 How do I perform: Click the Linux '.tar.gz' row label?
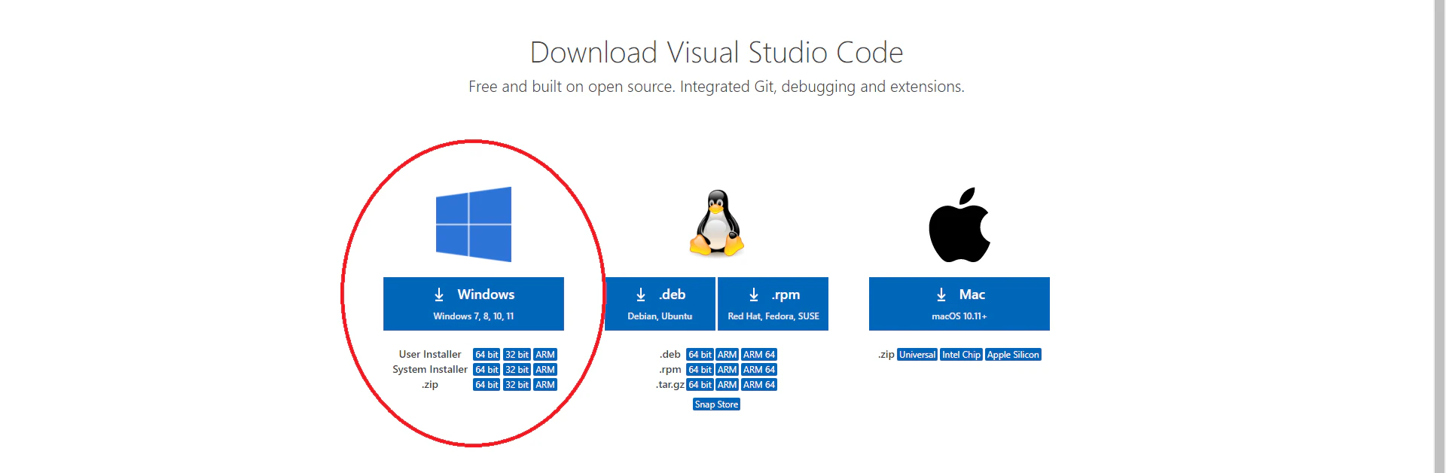click(670, 385)
